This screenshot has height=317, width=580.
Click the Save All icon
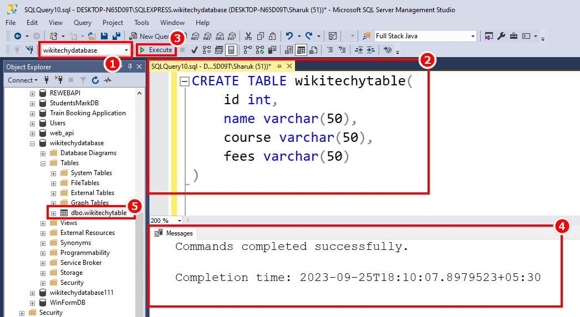116,36
